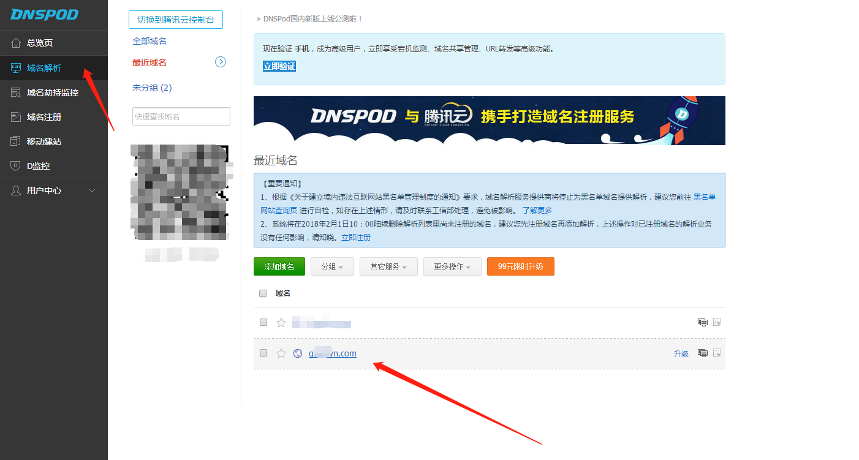Screen dimensions: 859x460
Task: Click the green 添加域名 button
Action: (x=279, y=266)
